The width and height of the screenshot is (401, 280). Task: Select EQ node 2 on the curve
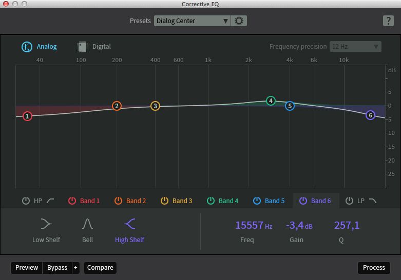tap(117, 106)
